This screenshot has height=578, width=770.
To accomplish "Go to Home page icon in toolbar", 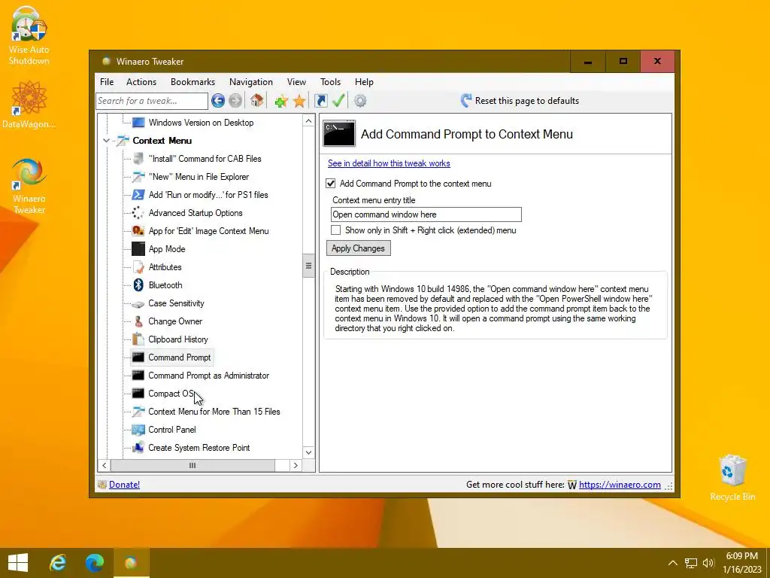I will coord(256,101).
